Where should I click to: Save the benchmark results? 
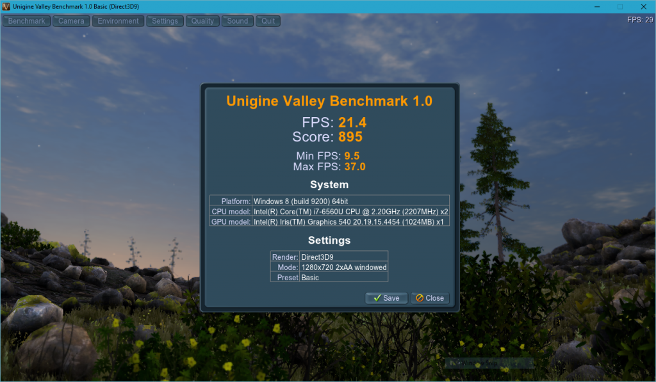coord(386,298)
